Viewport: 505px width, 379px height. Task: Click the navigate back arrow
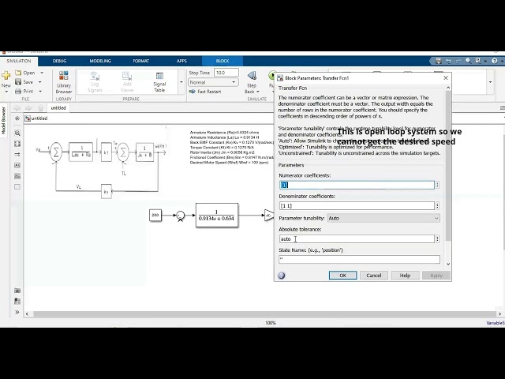pos(17,108)
